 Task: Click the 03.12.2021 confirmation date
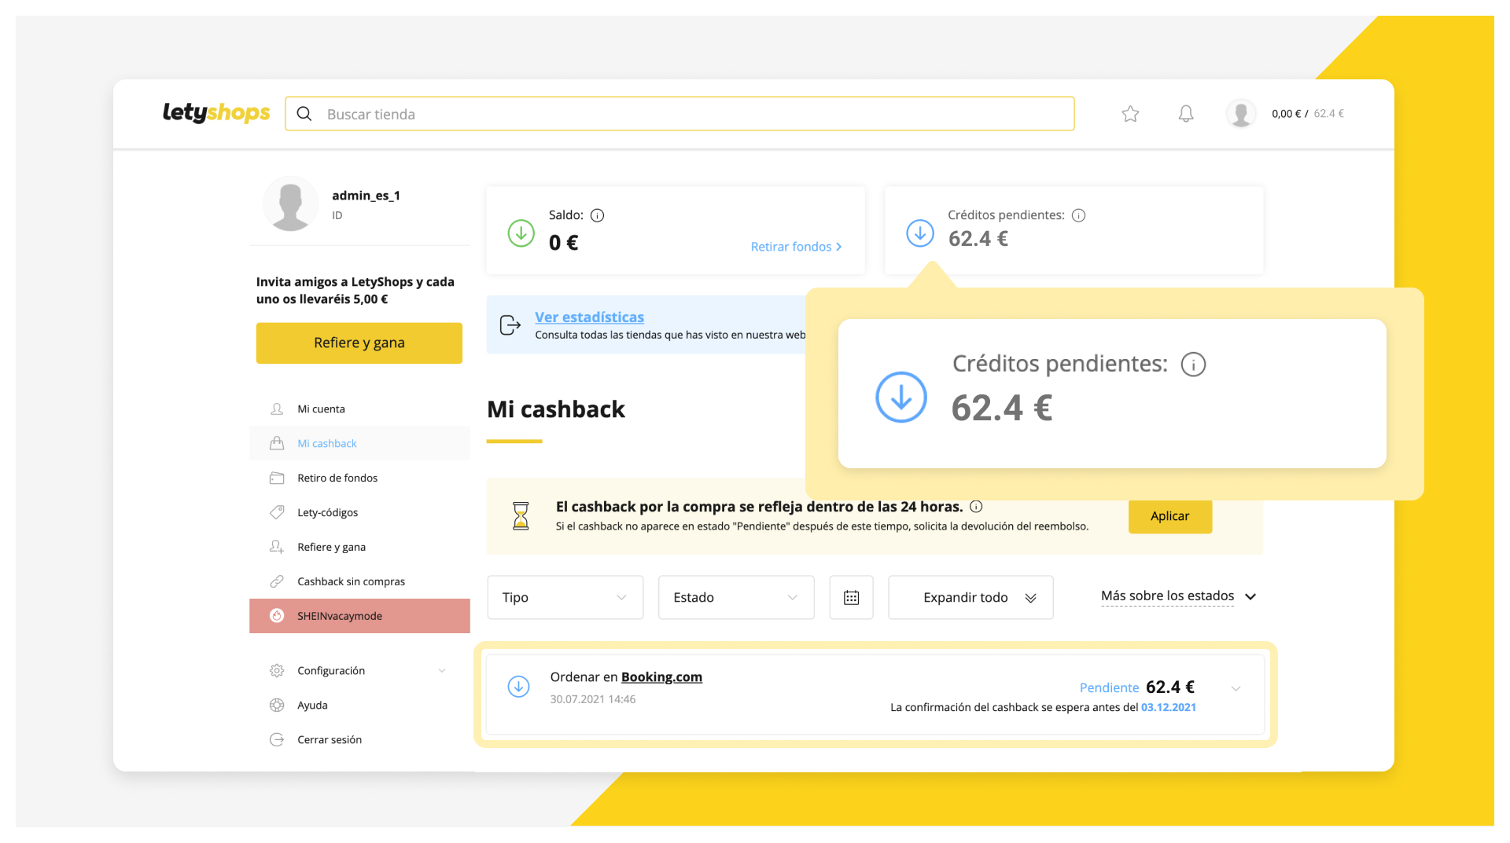(x=1169, y=708)
